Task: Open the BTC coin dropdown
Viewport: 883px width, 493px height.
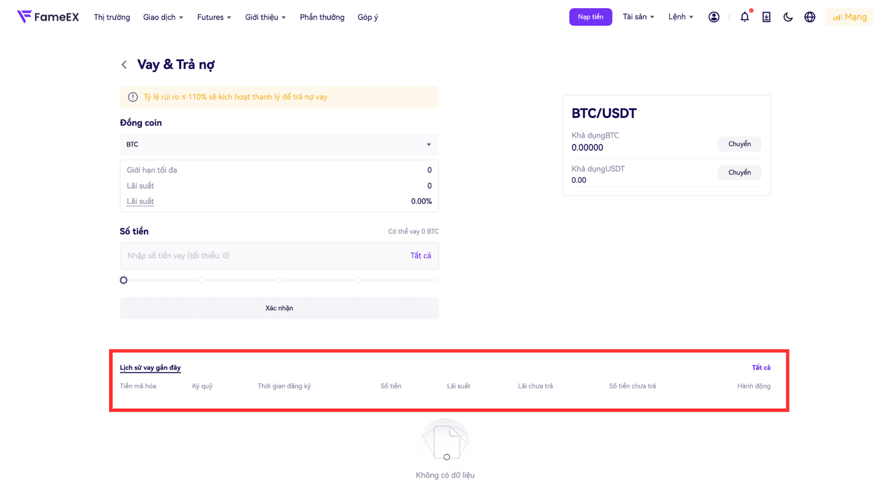Action: point(279,144)
